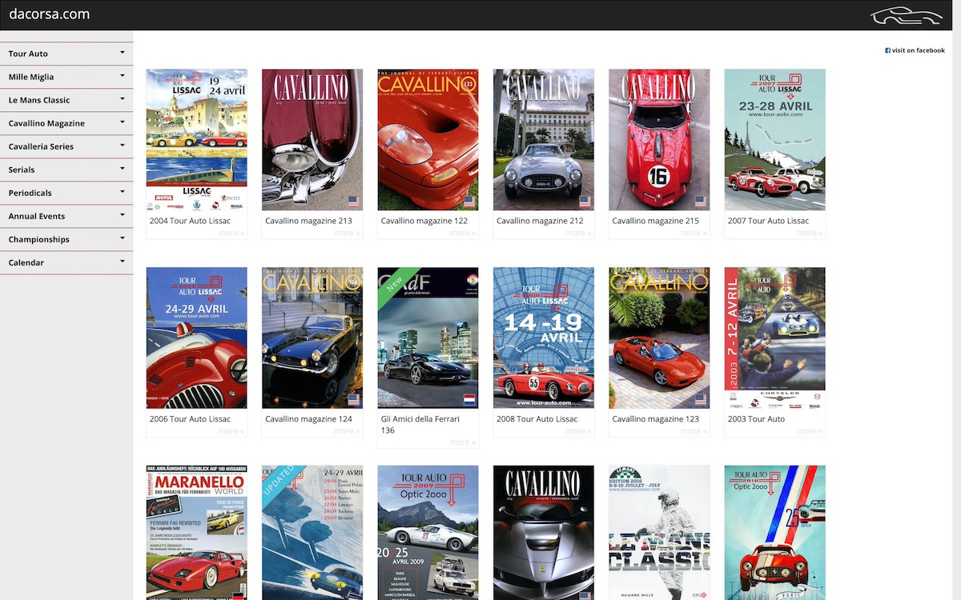Open the Maranello World magazine cover thumbnail
The height and width of the screenshot is (600, 961).
point(197,533)
